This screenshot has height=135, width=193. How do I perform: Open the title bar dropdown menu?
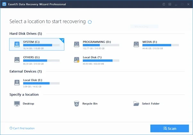click(x=169, y=4)
